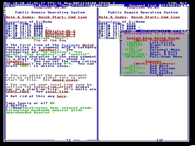This screenshot has width=195, height=146.
Task: Click Directory link in right window
Action: coord(109,22)
